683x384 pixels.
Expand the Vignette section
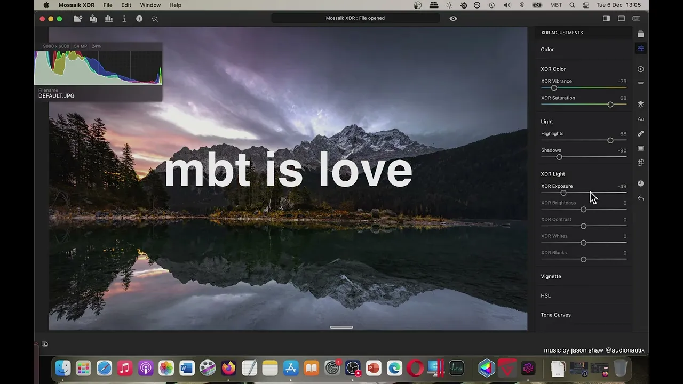(x=551, y=276)
